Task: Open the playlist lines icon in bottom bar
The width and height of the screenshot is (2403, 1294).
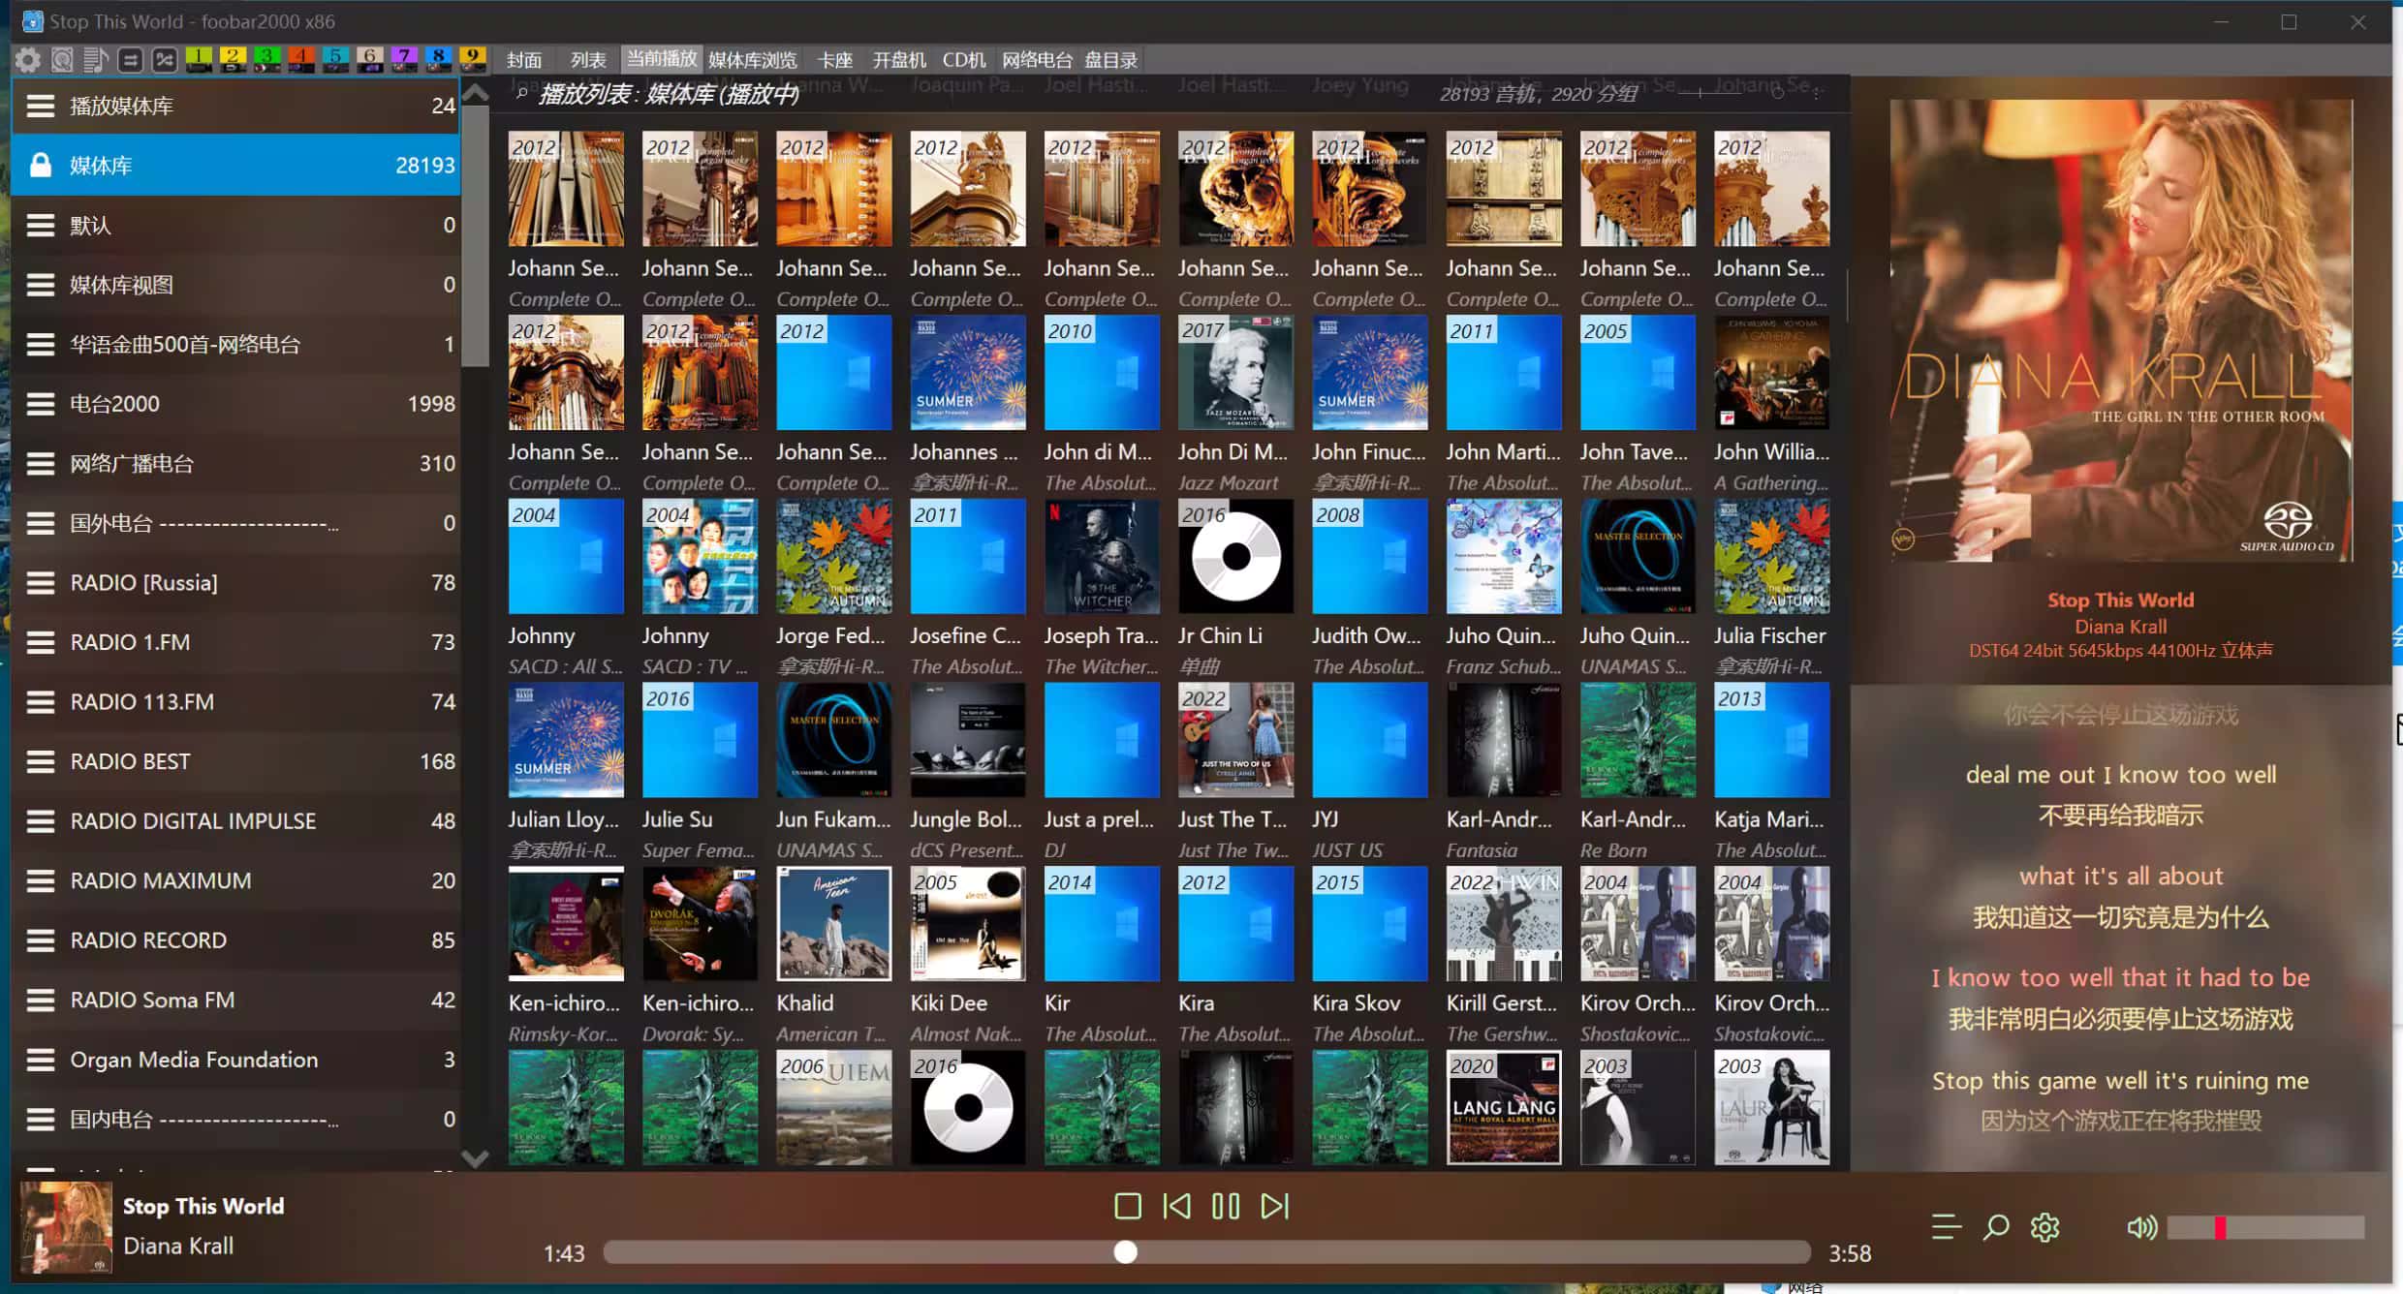Action: click(1946, 1227)
